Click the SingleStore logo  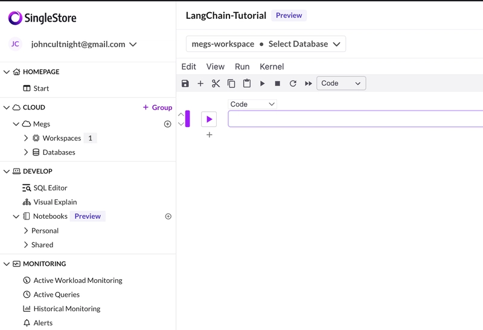[42, 18]
